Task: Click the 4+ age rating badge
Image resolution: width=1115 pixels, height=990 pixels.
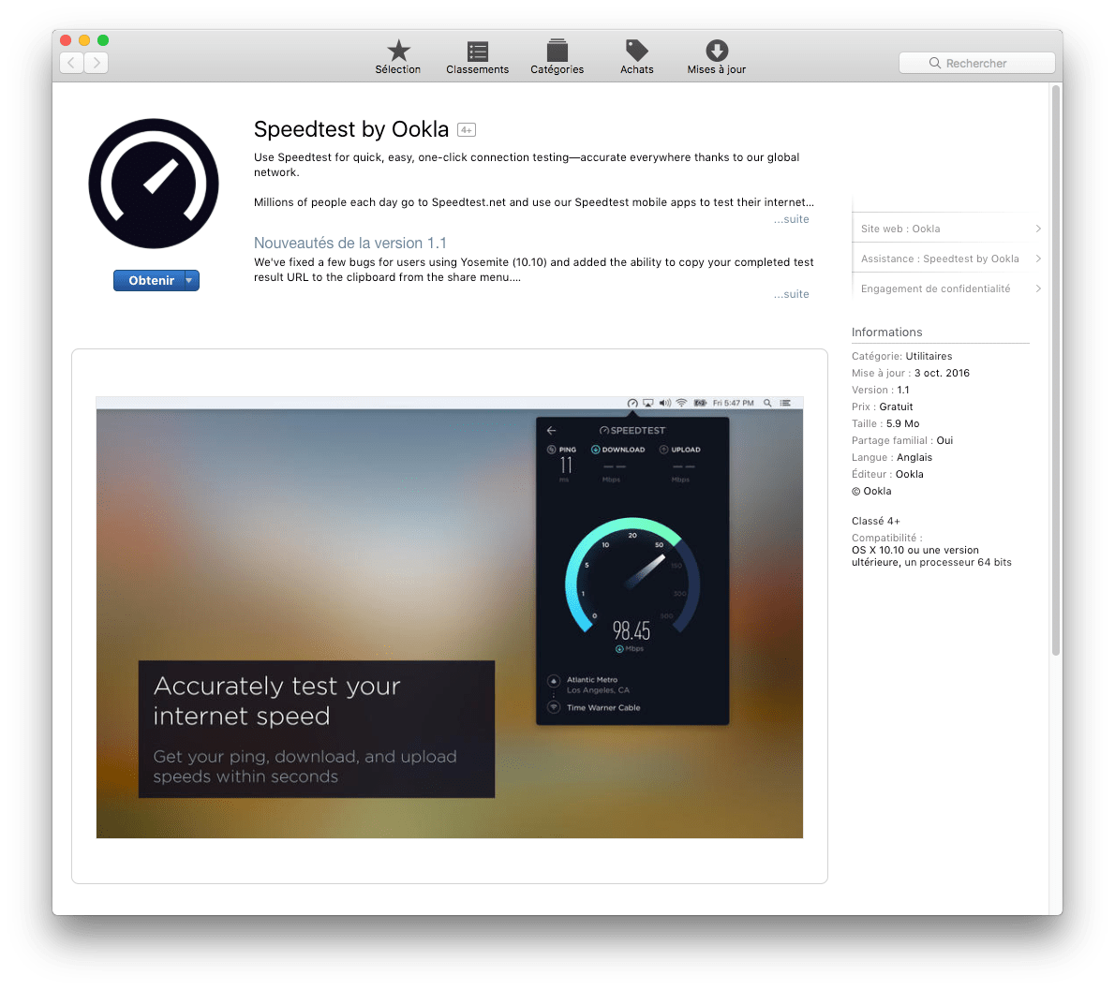Action: tap(466, 129)
